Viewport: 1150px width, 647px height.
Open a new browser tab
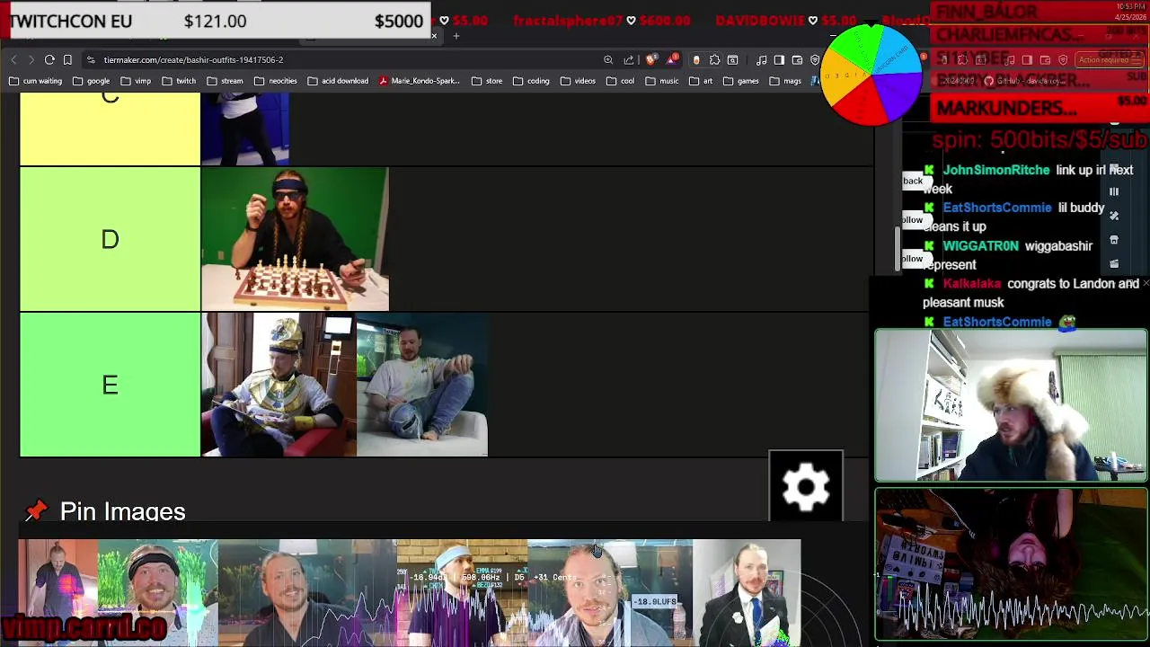pyautogui.click(x=456, y=36)
